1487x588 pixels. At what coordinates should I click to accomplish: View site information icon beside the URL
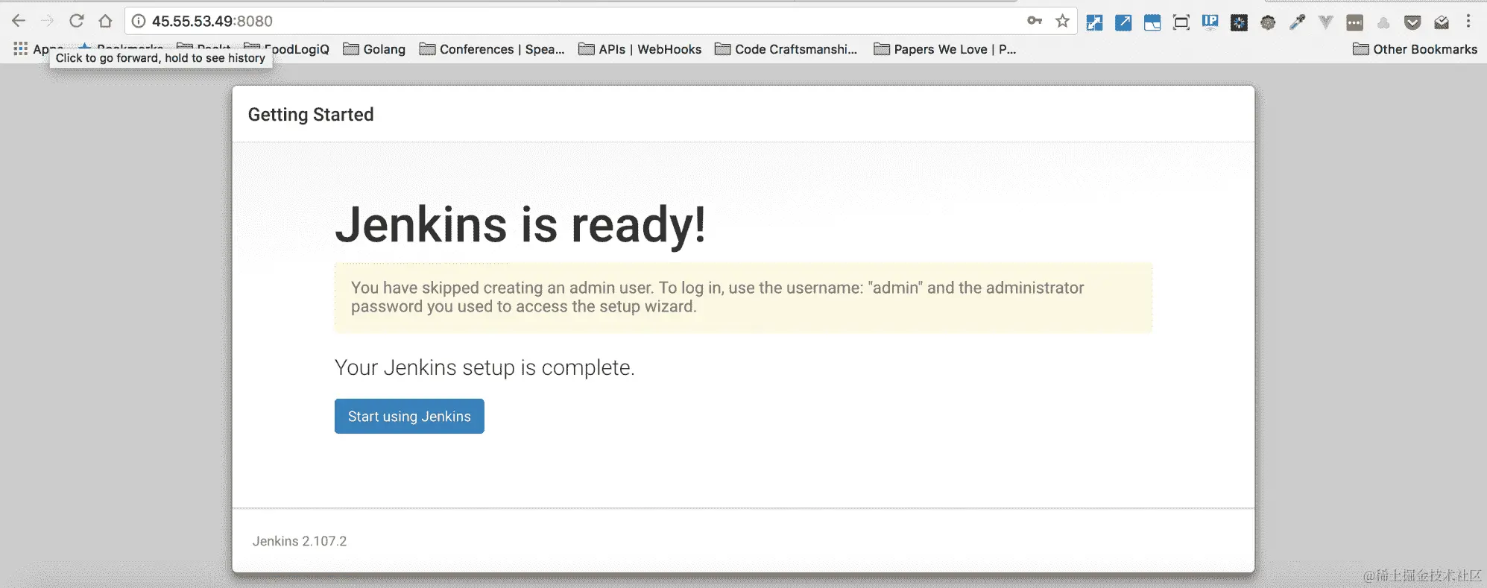tap(139, 21)
